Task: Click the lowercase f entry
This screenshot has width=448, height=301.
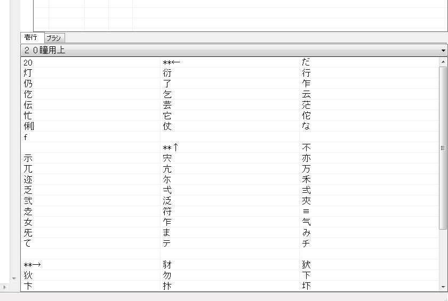Action: tap(26, 137)
